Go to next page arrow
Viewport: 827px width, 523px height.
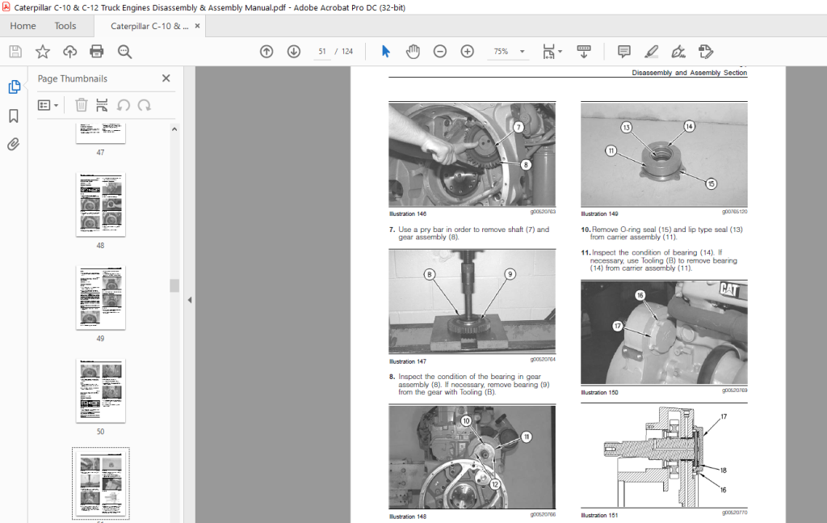pyautogui.click(x=294, y=51)
